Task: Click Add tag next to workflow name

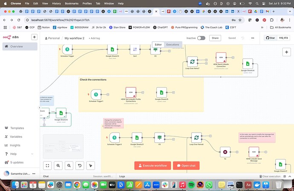Action: tap(94, 38)
